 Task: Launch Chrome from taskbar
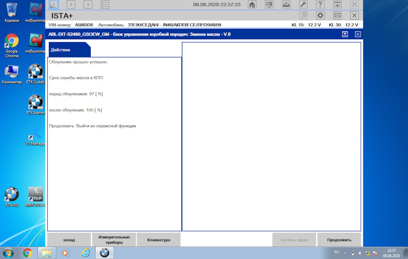pos(27,253)
